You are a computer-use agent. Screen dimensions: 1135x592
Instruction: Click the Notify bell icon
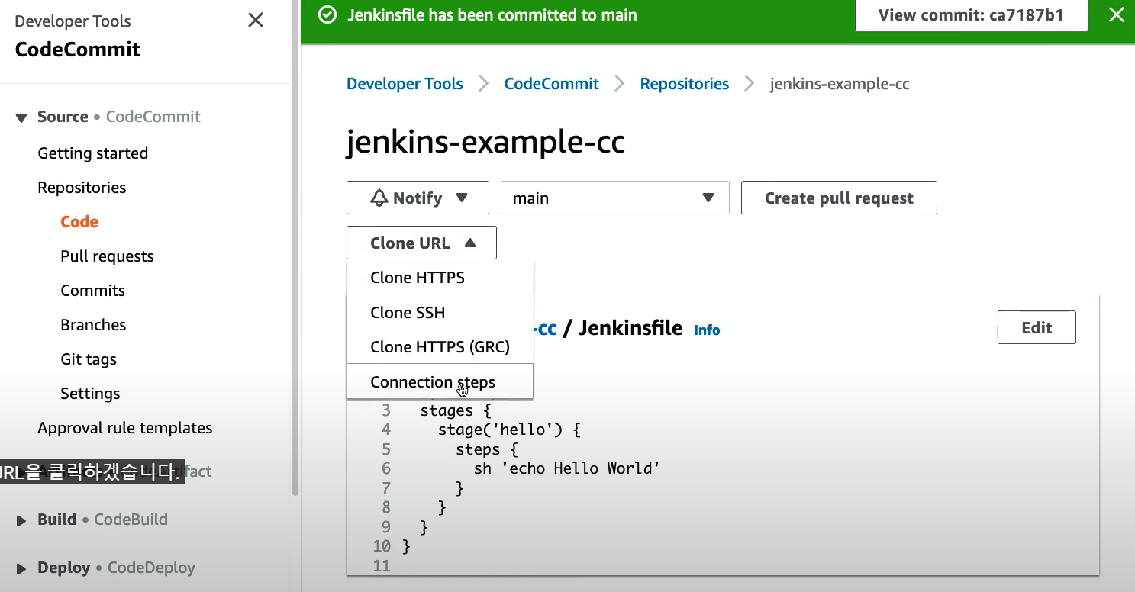click(x=379, y=198)
